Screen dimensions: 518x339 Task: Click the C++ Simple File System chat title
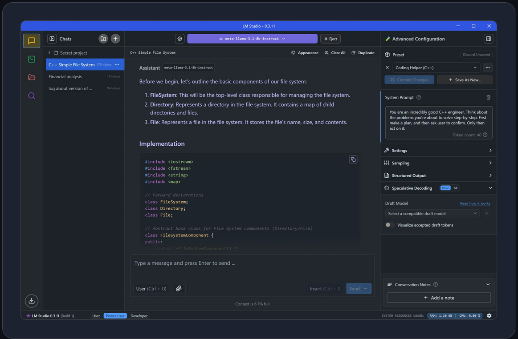tap(153, 53)
